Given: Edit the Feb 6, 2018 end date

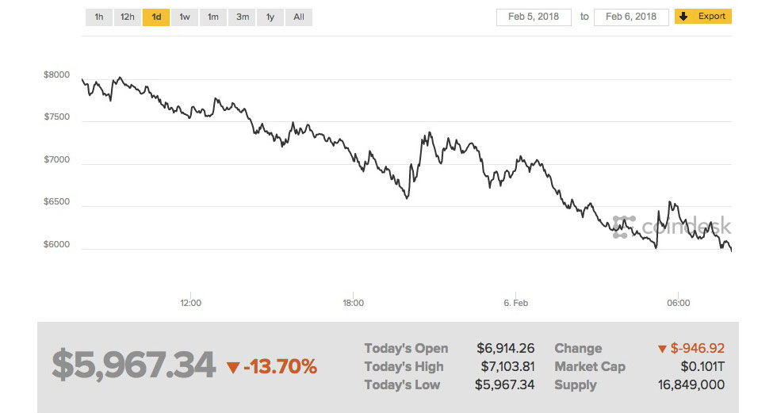Looking at the screenshot, I should [631, 17].
